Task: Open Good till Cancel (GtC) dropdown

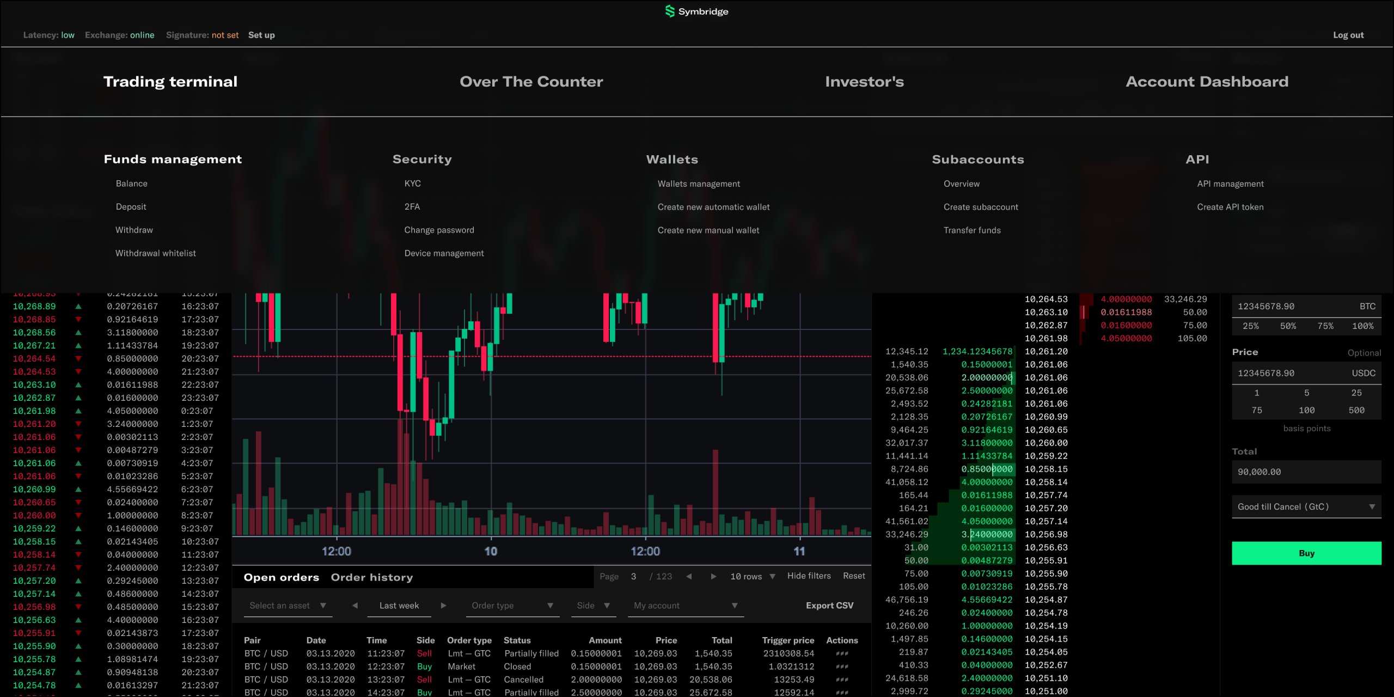Action: [x=1306, y=507]
